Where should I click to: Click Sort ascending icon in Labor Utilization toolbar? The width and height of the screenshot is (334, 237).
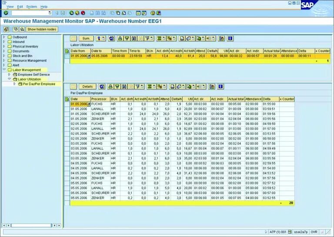[x=120, y=38]
